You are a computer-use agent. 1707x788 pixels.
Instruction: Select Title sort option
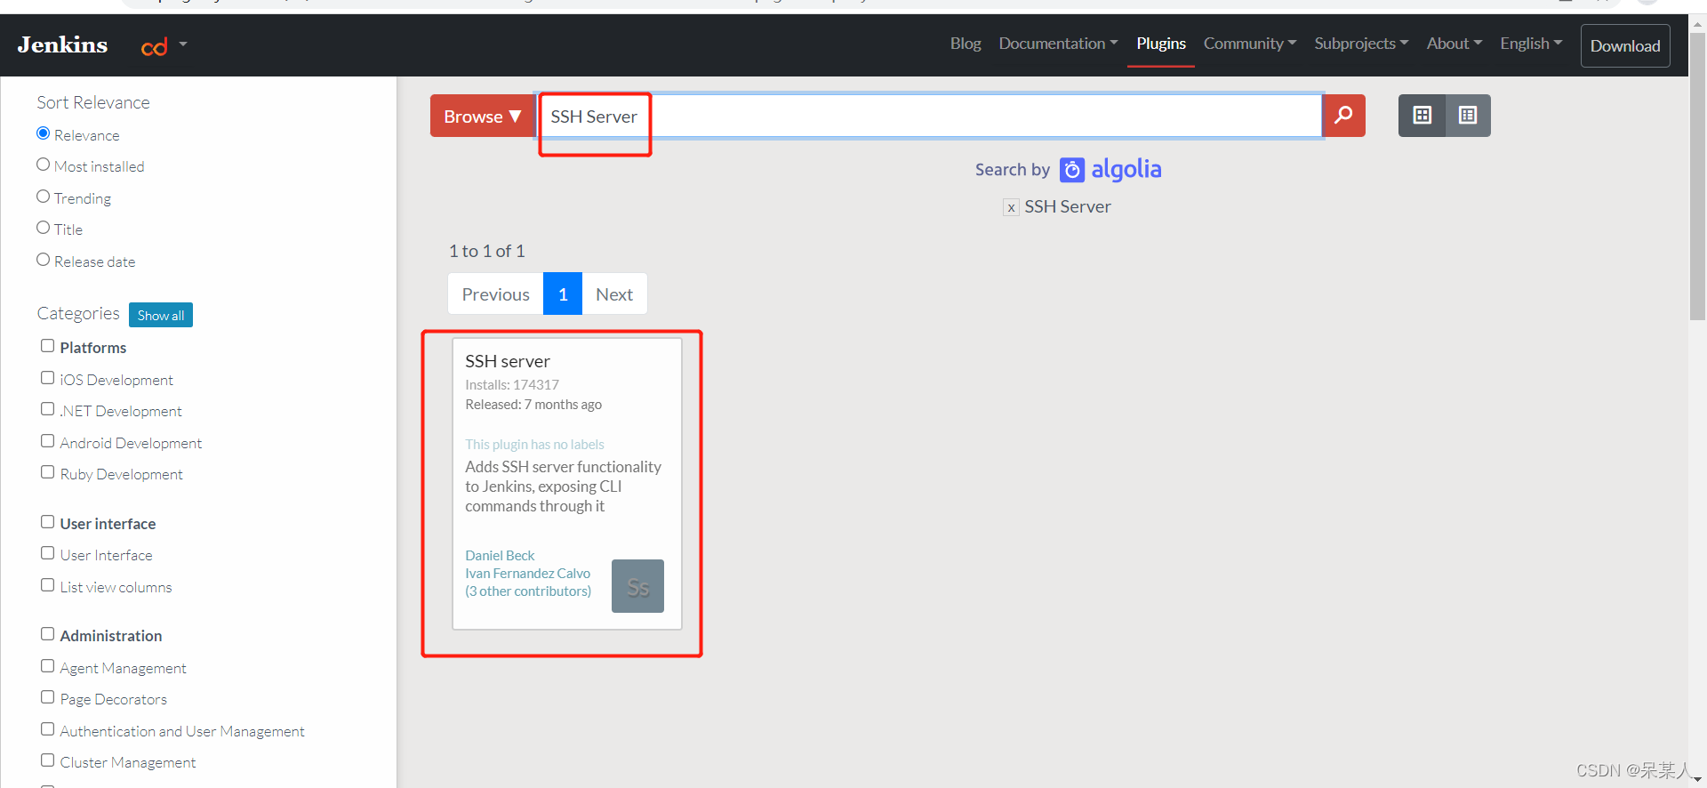coord(43,228)
